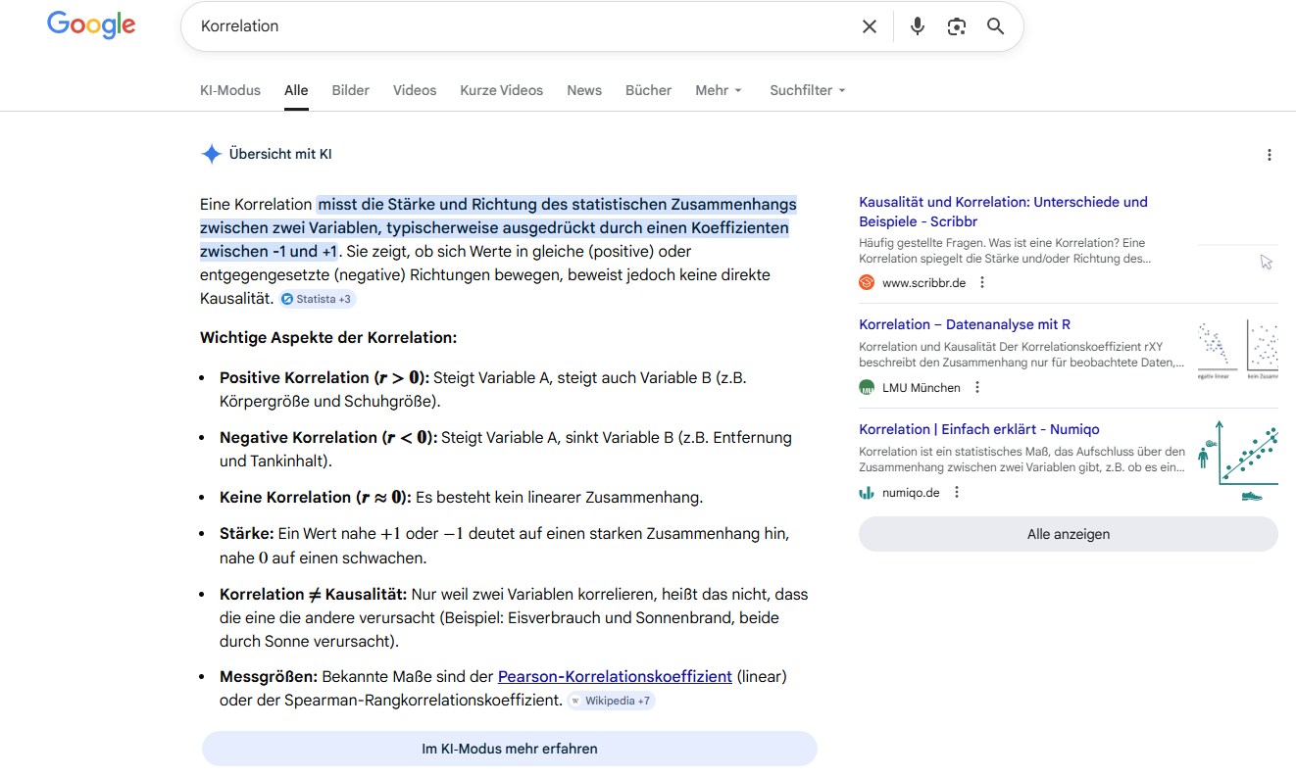This screenshot has height=777, width=1296.
Task: Switch to the Bilder tab
Action: [350, 90]
